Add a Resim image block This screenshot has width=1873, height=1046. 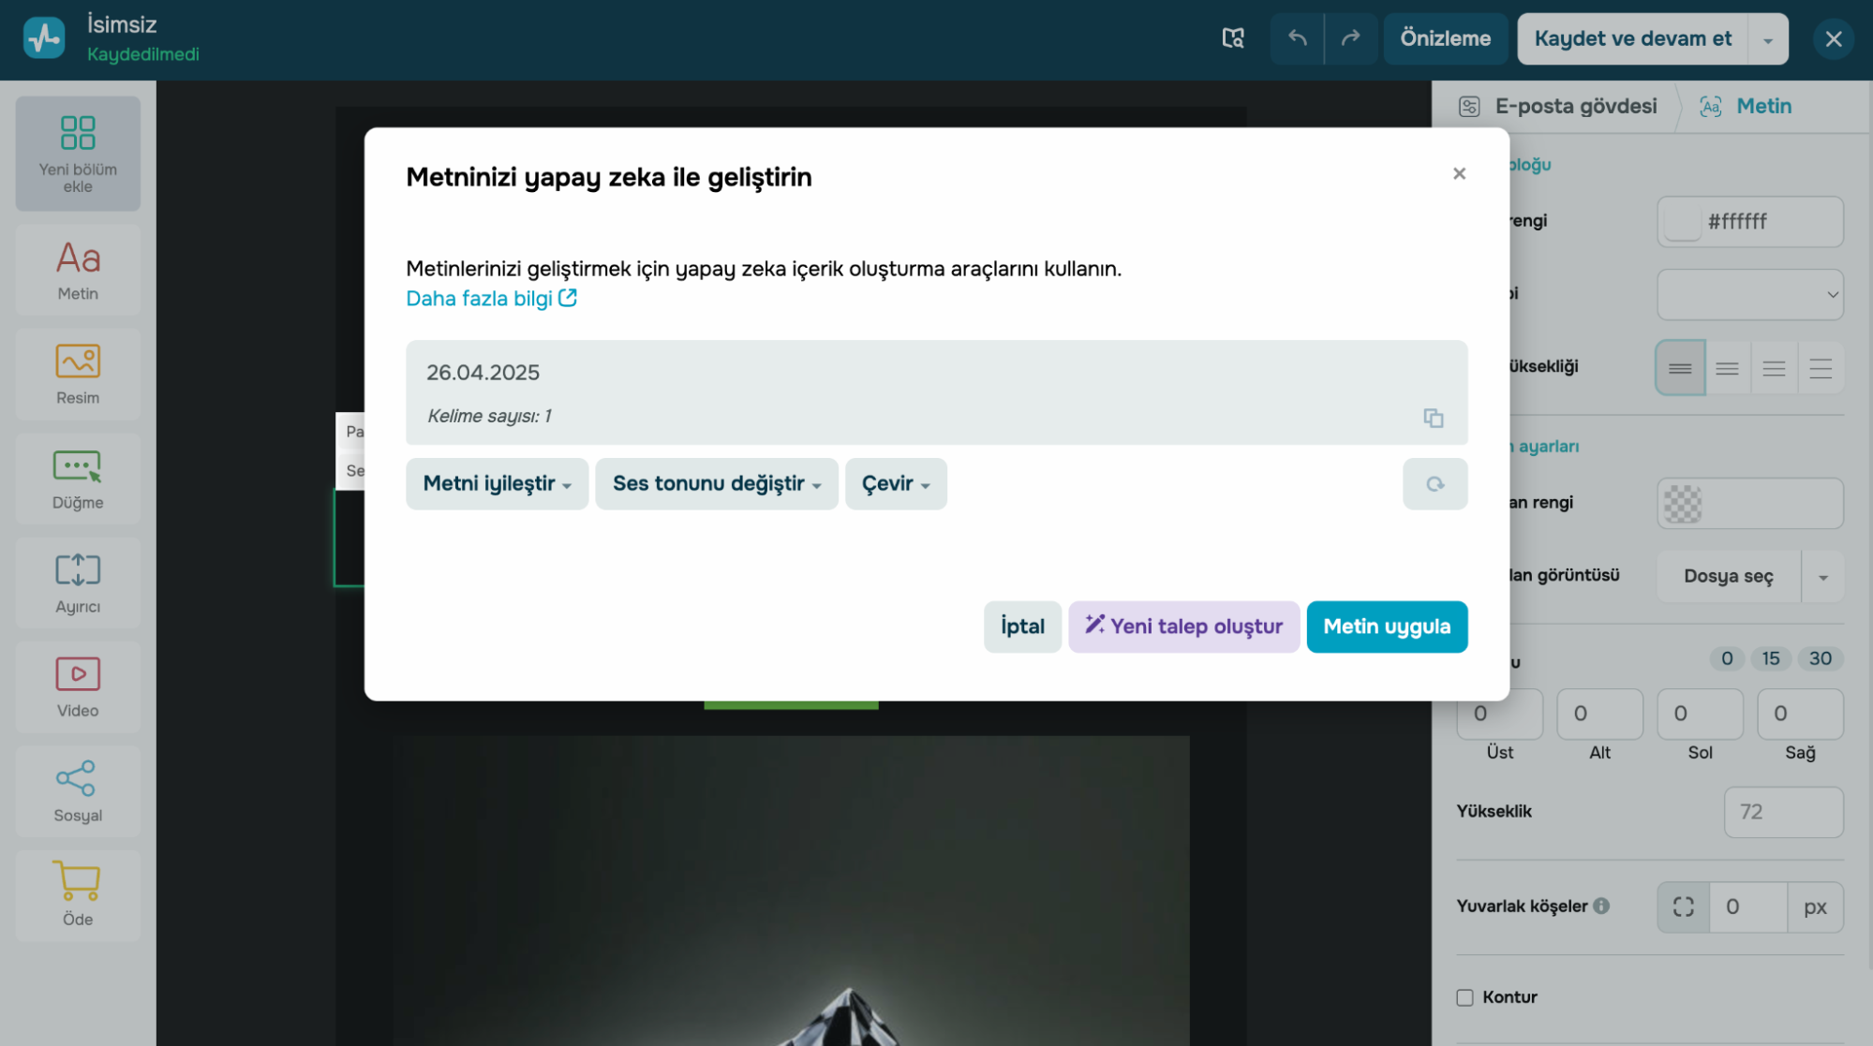coord(78,374)
